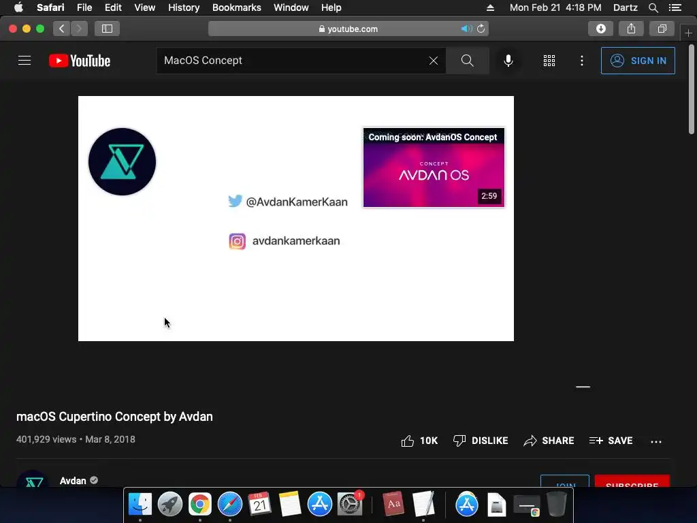Screen dimensions: 697x523
Task: Open Trash in the Dock
Action: click(557, 504)
